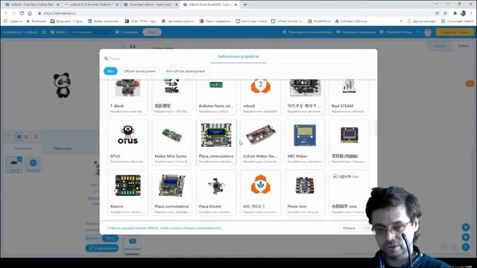Add a new device with plus icon
477x268 pixels.
(33, 165)
